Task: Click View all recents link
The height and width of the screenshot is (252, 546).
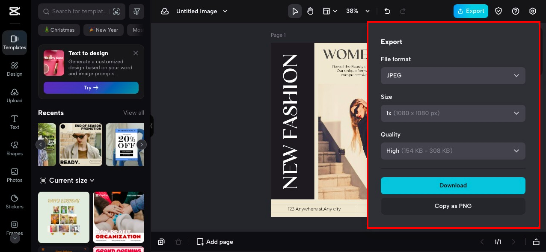Action: (134, 113)
